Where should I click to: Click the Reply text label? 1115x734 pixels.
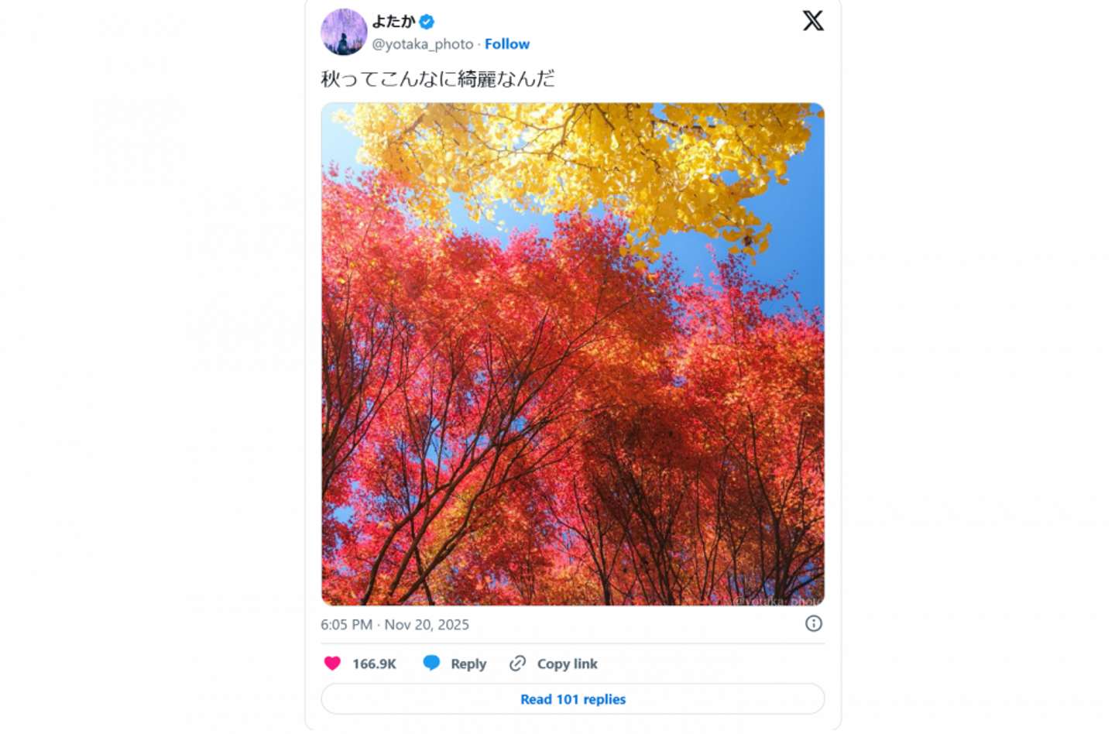point(468,664)
